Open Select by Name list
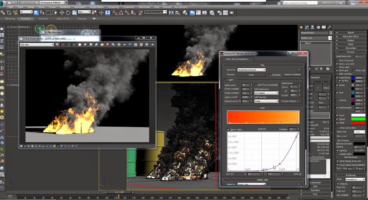 42,12
